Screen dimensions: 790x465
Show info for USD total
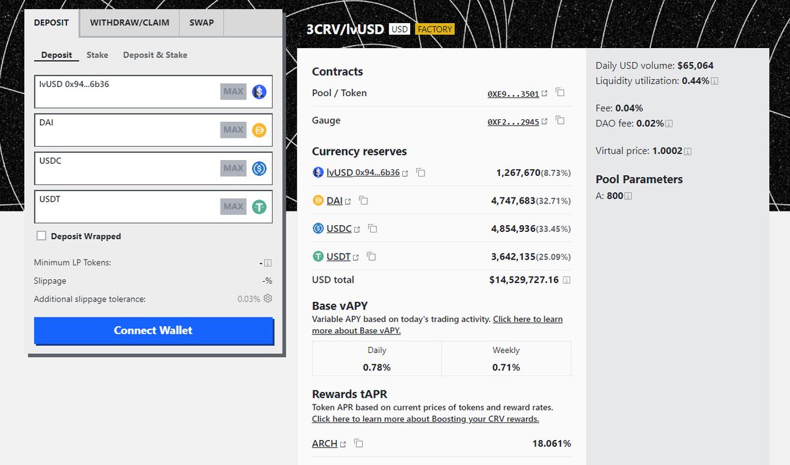click(567, 280)
